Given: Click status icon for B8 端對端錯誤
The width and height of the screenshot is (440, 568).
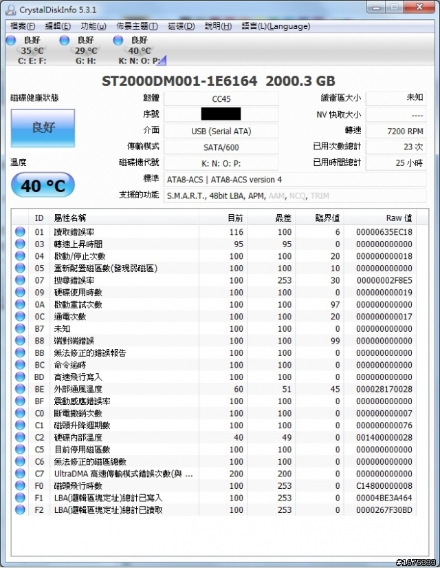Looking at the screenshot, I should tap(20, 341).
